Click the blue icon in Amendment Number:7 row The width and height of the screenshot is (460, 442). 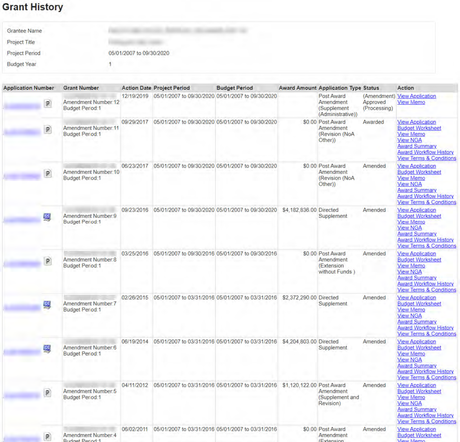(x=47, y=305)
